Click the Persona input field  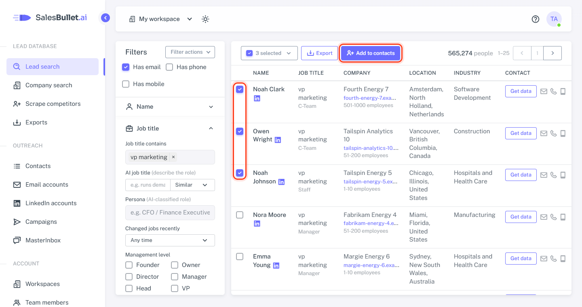tap(170, 212)
